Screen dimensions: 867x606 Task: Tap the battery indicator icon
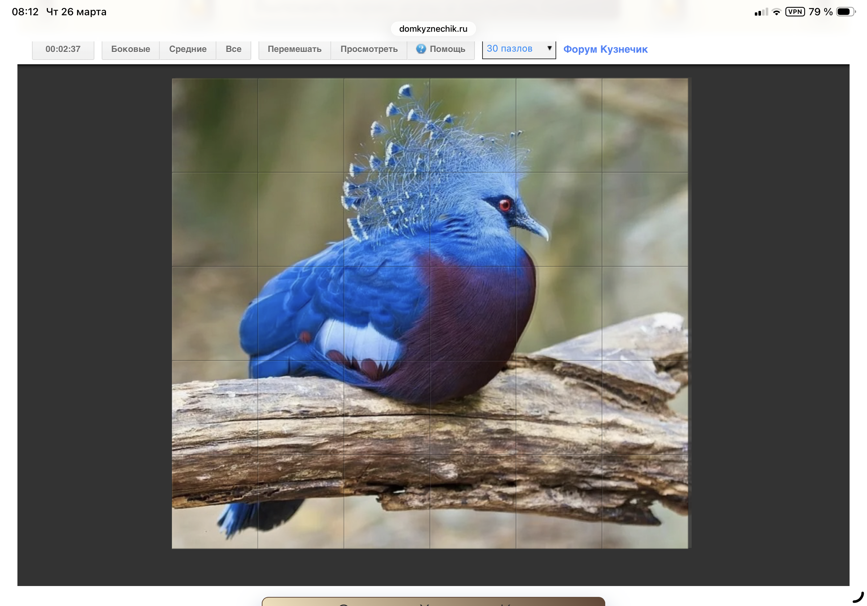(845, 12)
